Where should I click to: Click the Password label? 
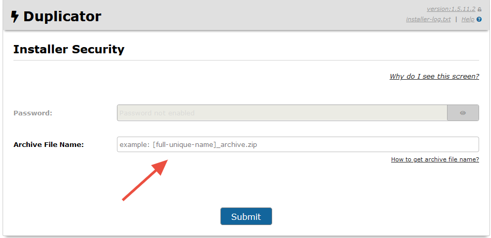(x=33, y=113)
